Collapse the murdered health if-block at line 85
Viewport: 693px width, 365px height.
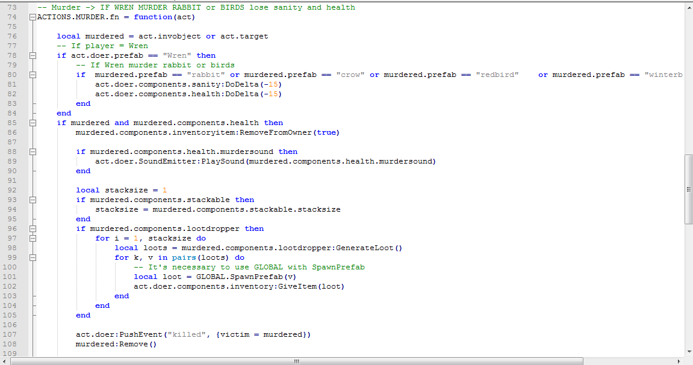tap(32, 123)
